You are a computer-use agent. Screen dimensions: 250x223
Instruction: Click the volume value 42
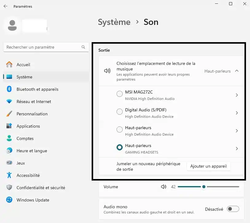click(173, 187)
